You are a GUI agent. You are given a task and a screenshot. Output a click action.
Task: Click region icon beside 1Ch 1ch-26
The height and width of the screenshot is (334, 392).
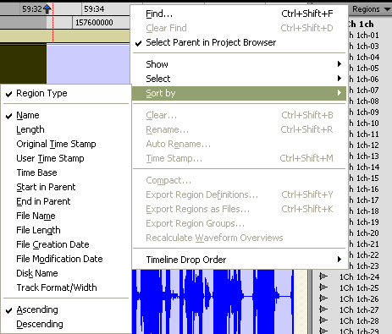click(323, 298)
